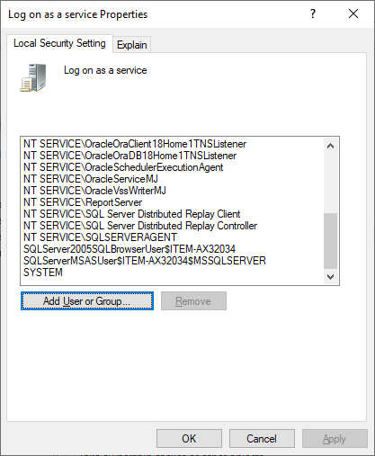This screenshot has height=456, width=375.
Task: Select NT SERVICE\SQLSERVERAGENT entry
Action: point(100,237)
